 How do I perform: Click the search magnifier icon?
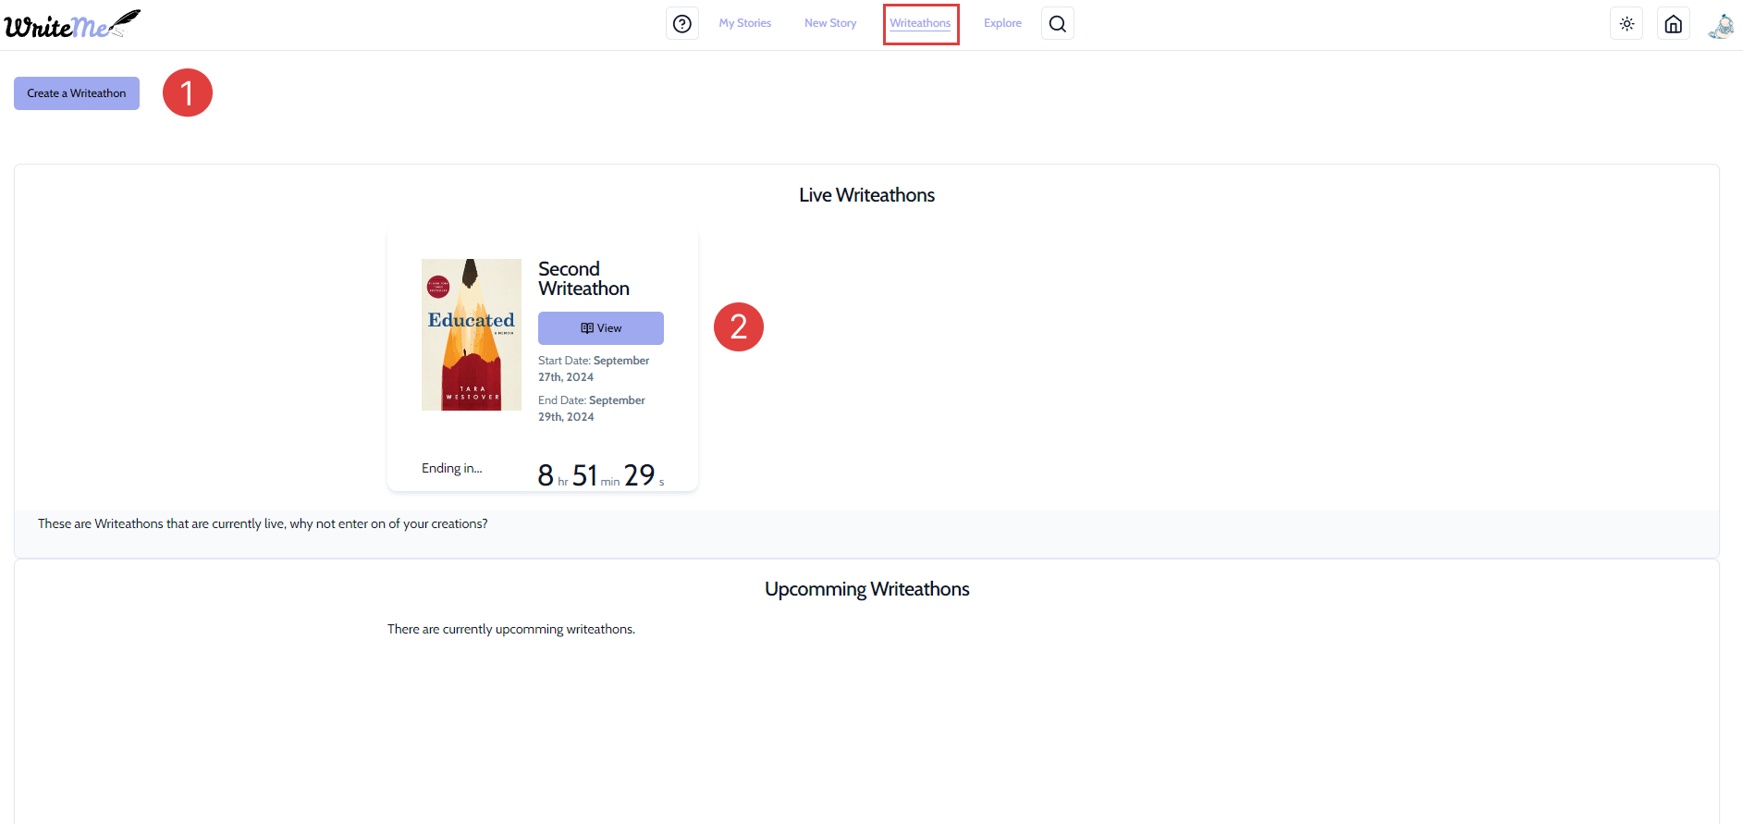click(1057, 24)
